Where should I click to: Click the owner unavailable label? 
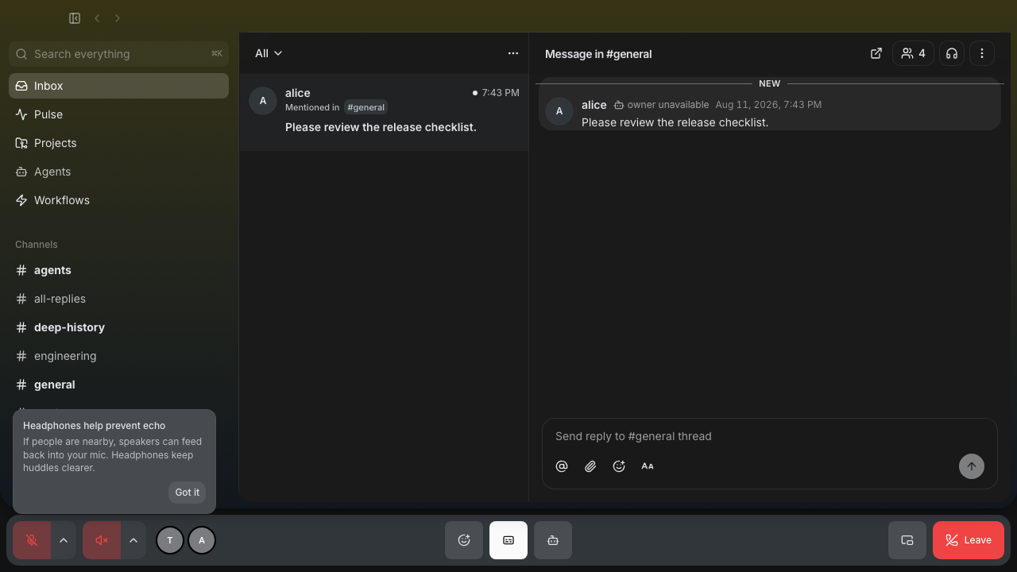[x=661, y=105]
